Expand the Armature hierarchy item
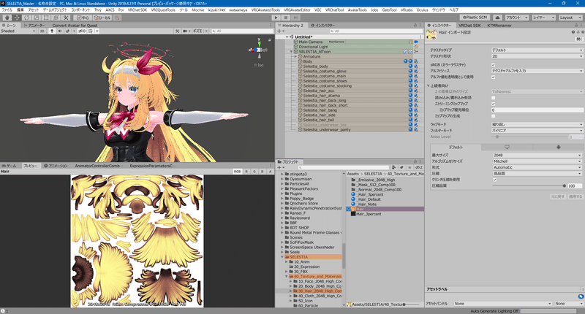This screenshot has width=585, height=314. point(295,57)
